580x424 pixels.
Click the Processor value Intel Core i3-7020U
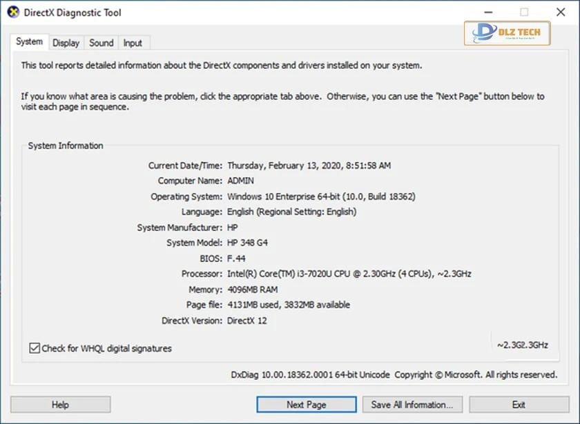[x=349, y=274]
